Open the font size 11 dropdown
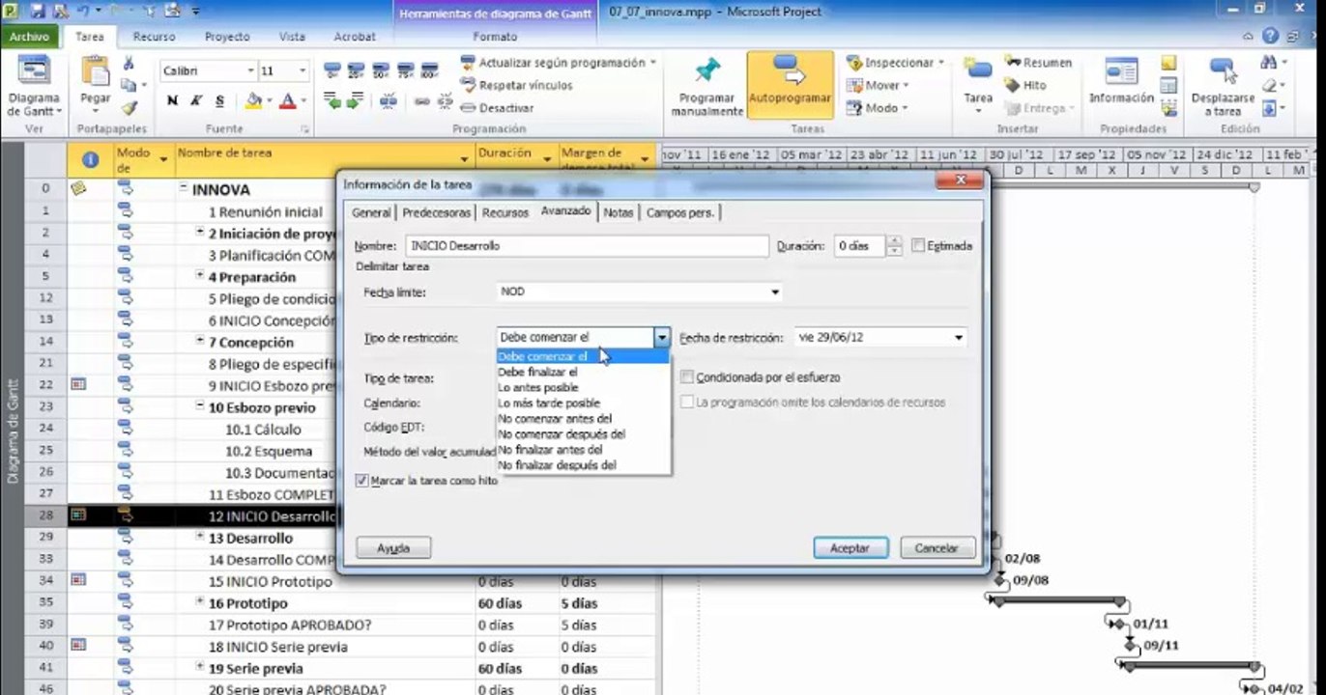Viewport: 1326px width, 695px height. pyautogui.click(x=303, y=71)
